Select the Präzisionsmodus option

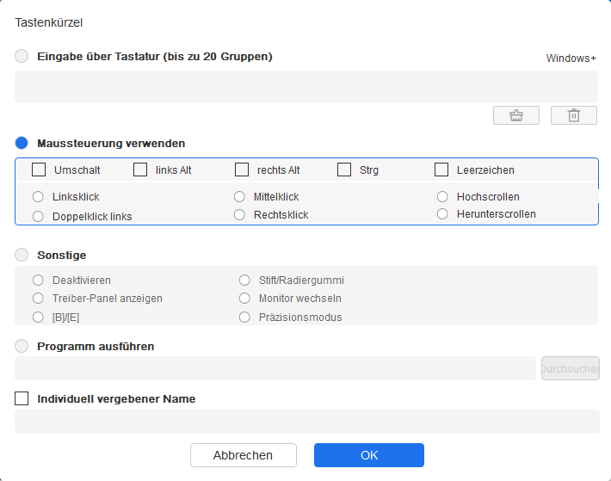coord(244,317)
